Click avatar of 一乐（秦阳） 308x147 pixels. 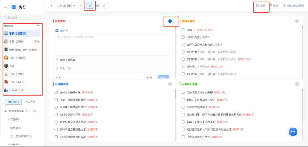point(6,82)
